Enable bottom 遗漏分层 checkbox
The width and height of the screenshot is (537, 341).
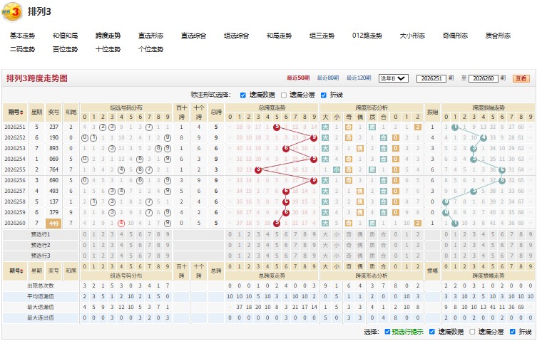pos(472,332)
